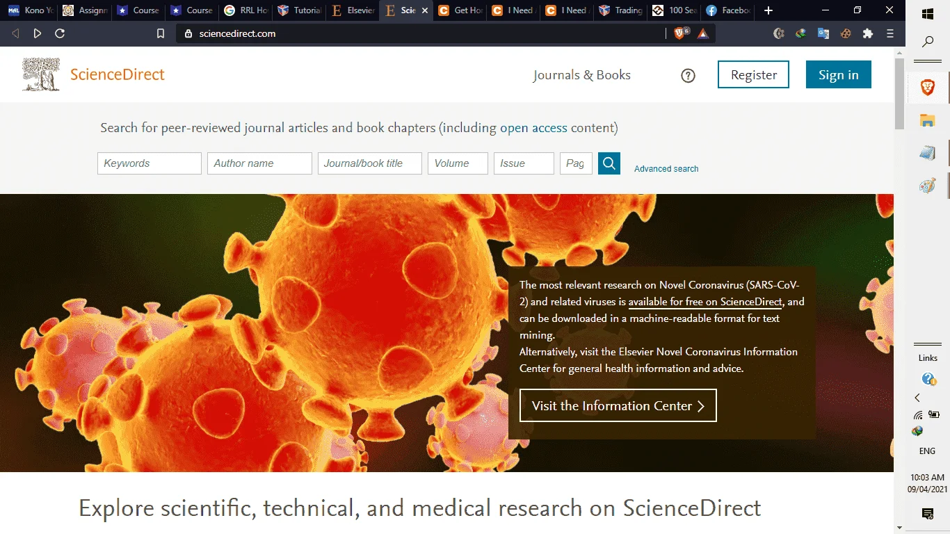This screenshot has width=950, height=534.
Task: Click the Register button
Action: (754, 75)
